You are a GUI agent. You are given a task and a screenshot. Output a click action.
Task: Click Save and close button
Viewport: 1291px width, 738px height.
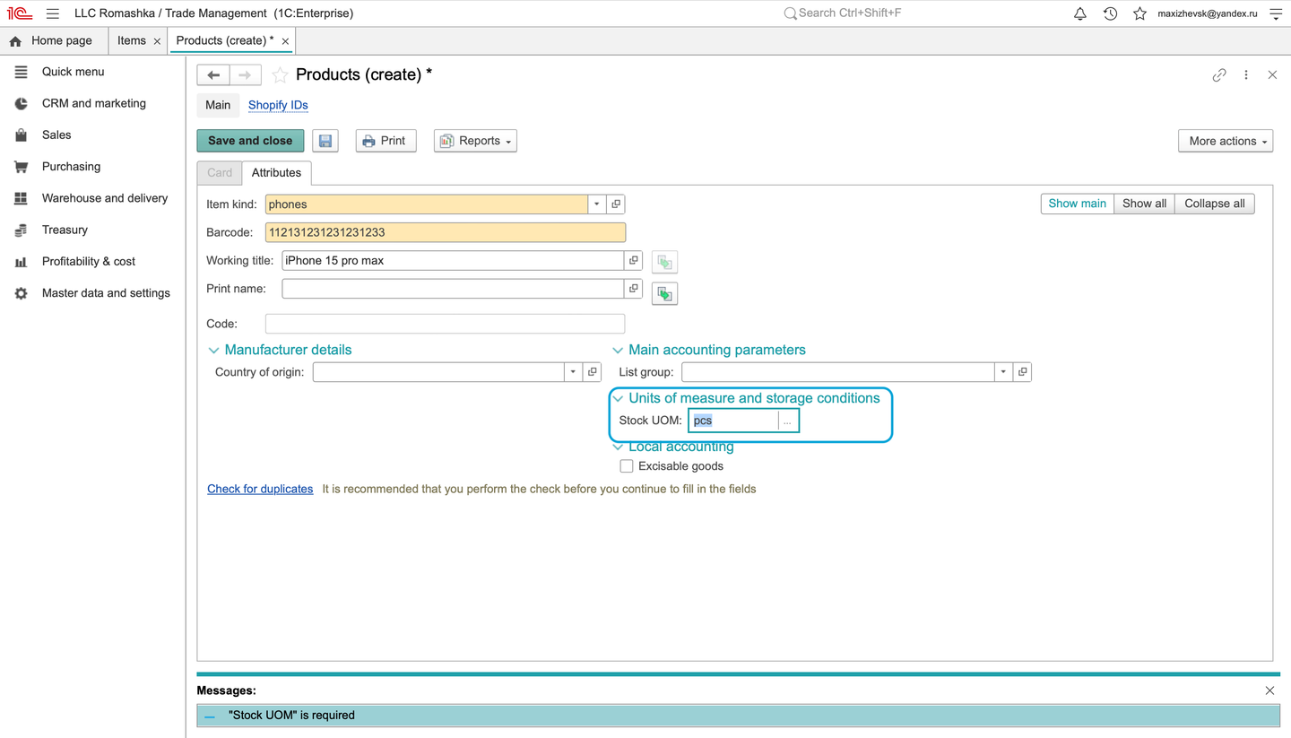[250, 141]
